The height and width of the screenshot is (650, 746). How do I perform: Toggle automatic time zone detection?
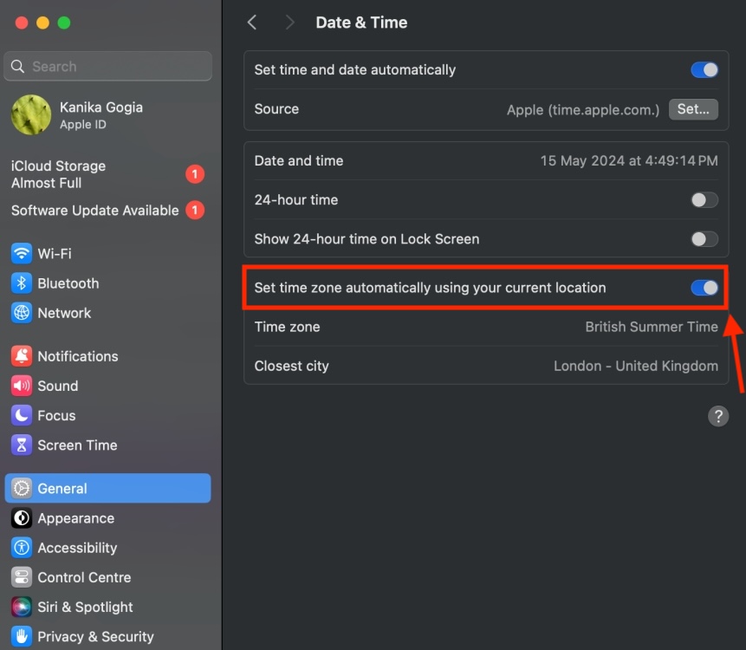[704, 287]
